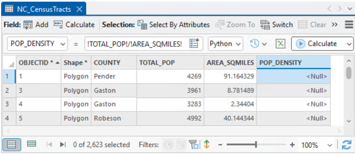Click the area value 8.781489

point(230,91)
